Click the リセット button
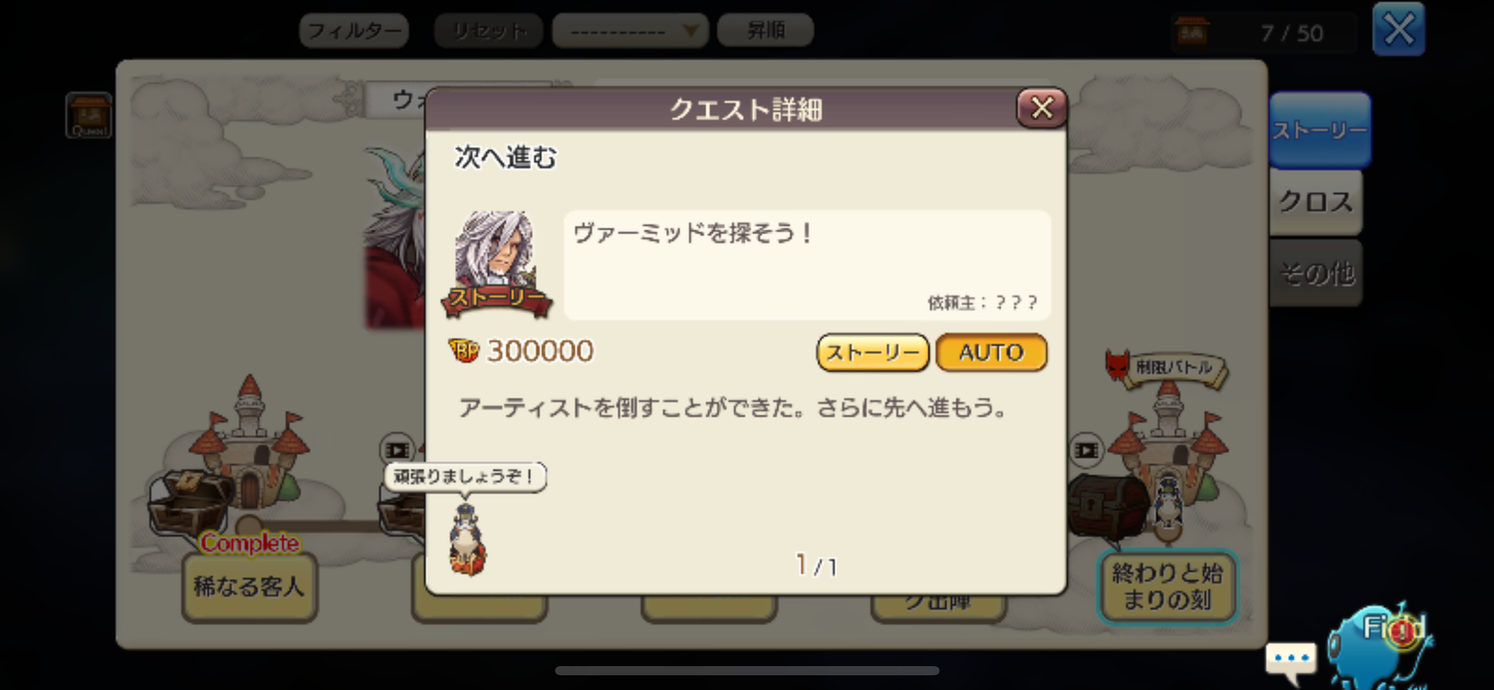 click(x=488, y=31)
